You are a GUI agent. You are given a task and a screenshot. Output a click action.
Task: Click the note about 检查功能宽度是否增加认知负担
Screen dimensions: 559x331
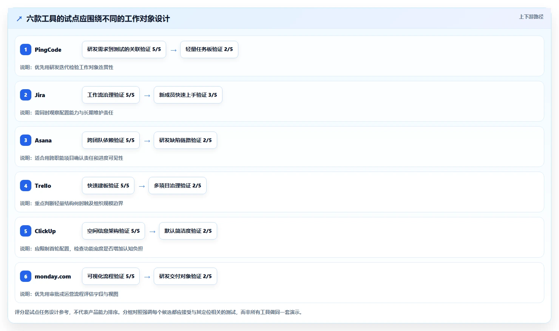(x=81, y=249)
